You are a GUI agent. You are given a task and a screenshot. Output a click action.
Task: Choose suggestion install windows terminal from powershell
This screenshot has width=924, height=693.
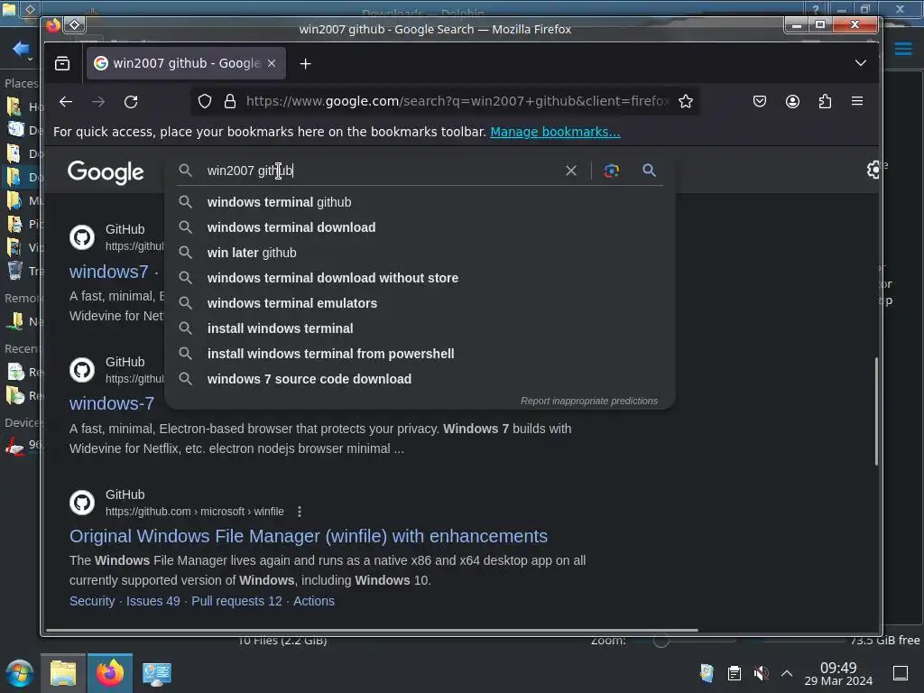click(420, 354)
